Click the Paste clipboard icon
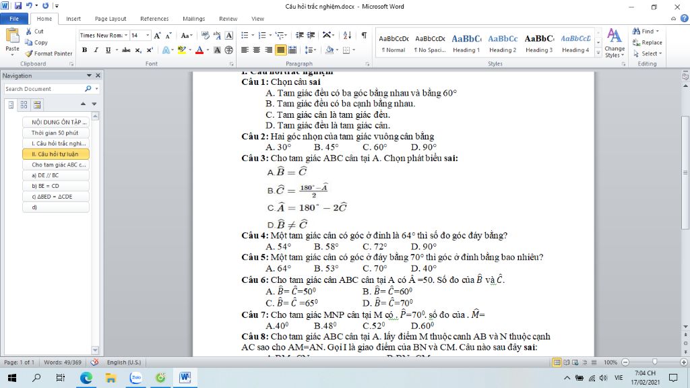This screenshot has height=388, width=690. coord(12,36)
